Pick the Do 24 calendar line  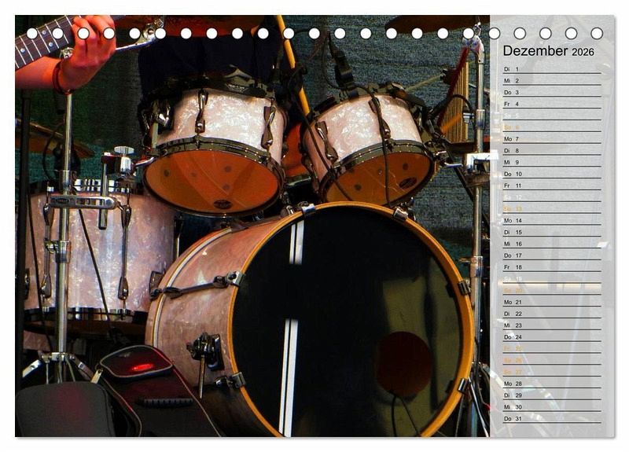tap(550, 336)
